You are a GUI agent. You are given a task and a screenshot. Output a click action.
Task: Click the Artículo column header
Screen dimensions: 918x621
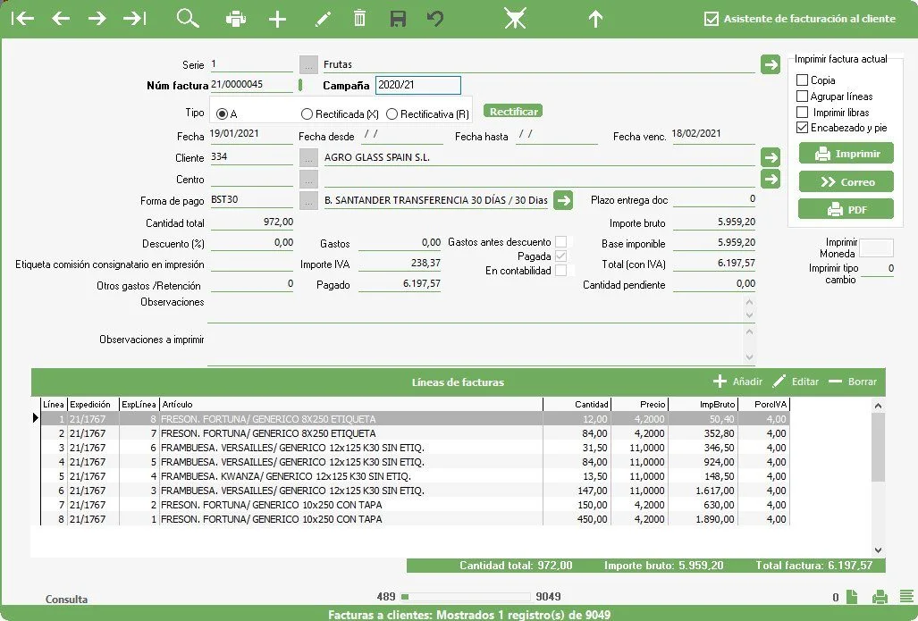pos(351,405)
